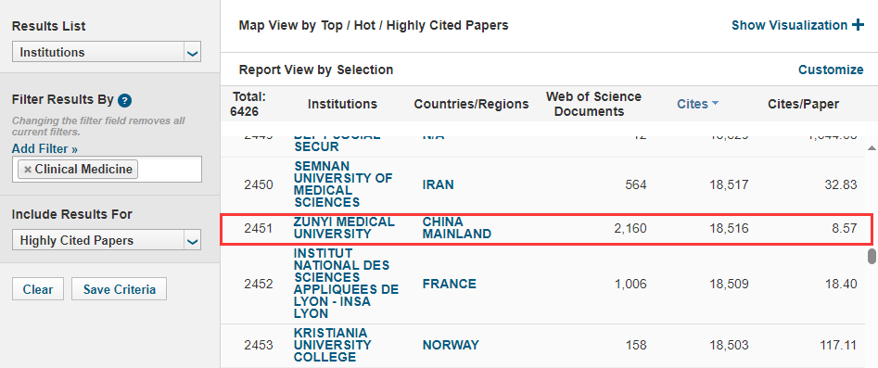Screen dimensions: 878x368
Task: Click the Show Visualization plus icon
Action: coord(858,25)
